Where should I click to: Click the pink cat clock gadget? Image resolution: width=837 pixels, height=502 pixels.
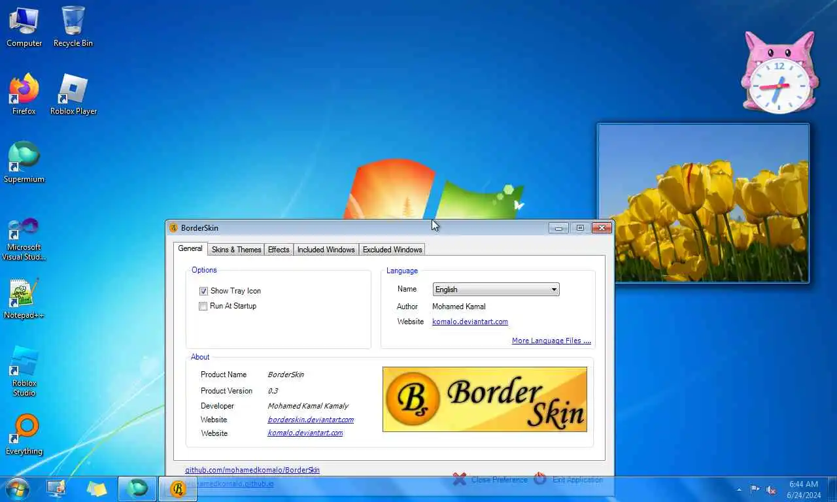(779, 72)
